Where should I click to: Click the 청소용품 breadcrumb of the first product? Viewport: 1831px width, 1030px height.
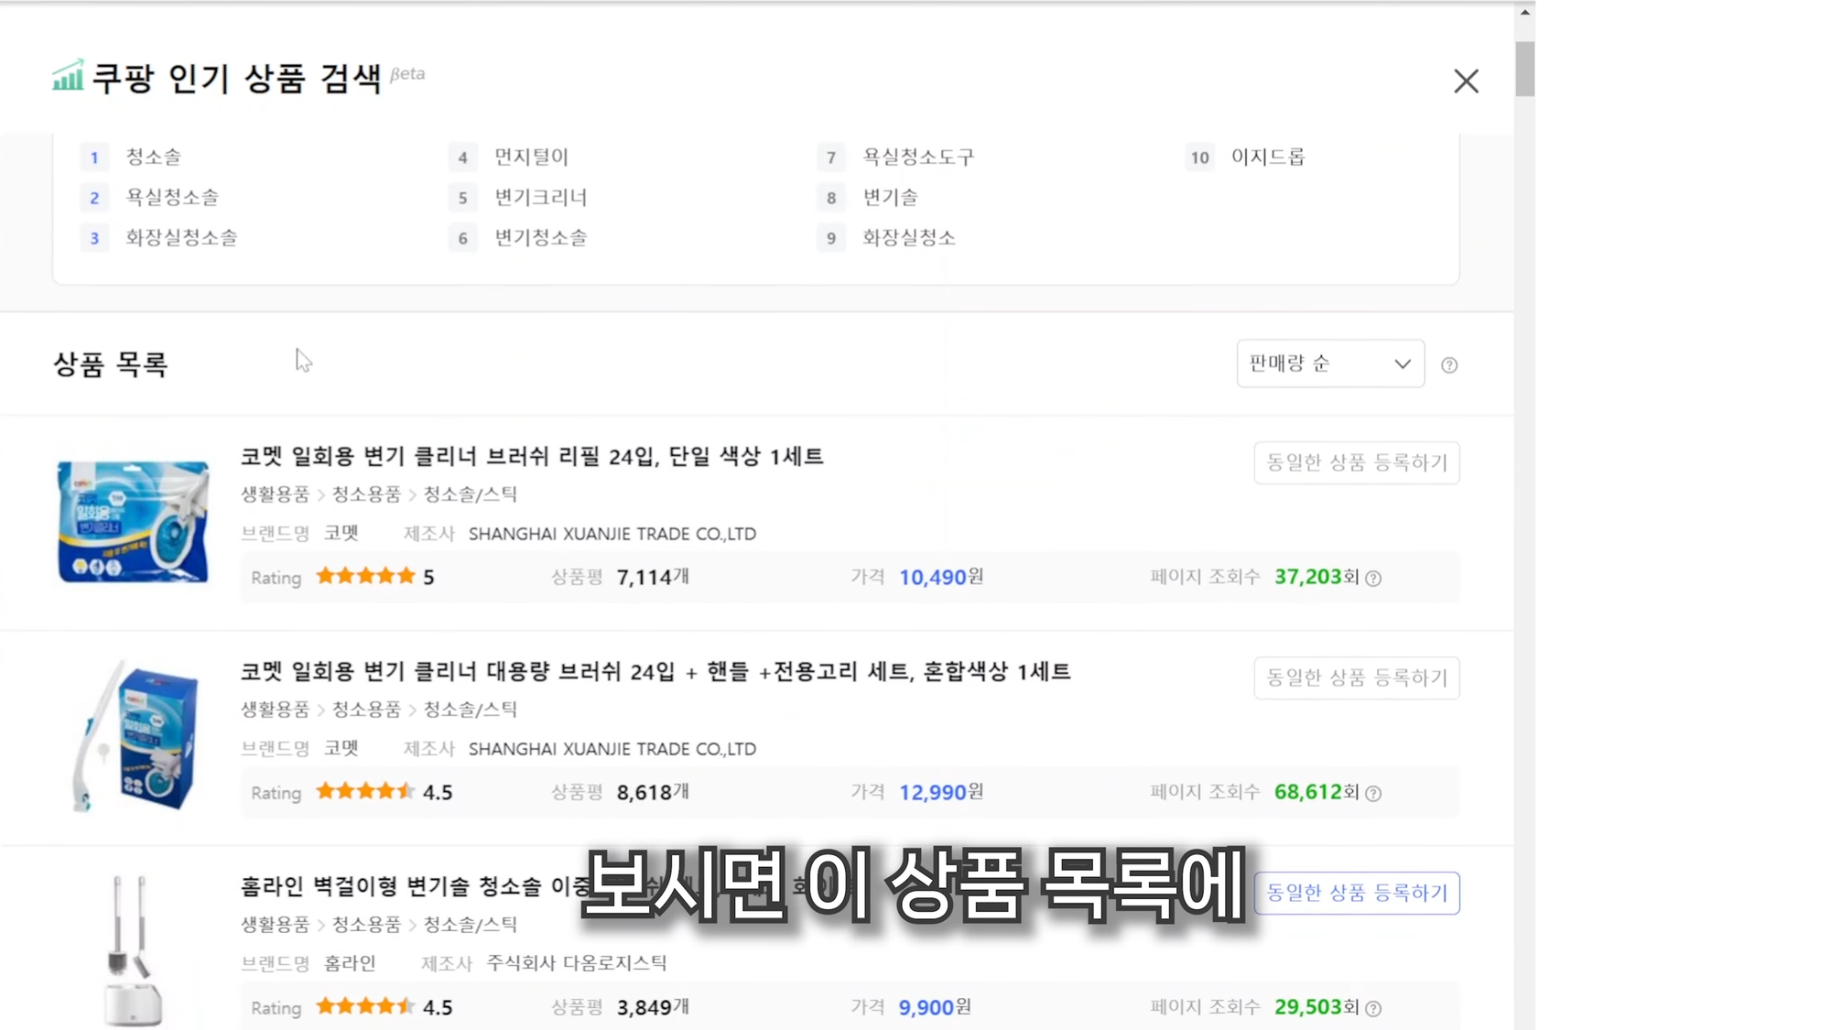365,493
